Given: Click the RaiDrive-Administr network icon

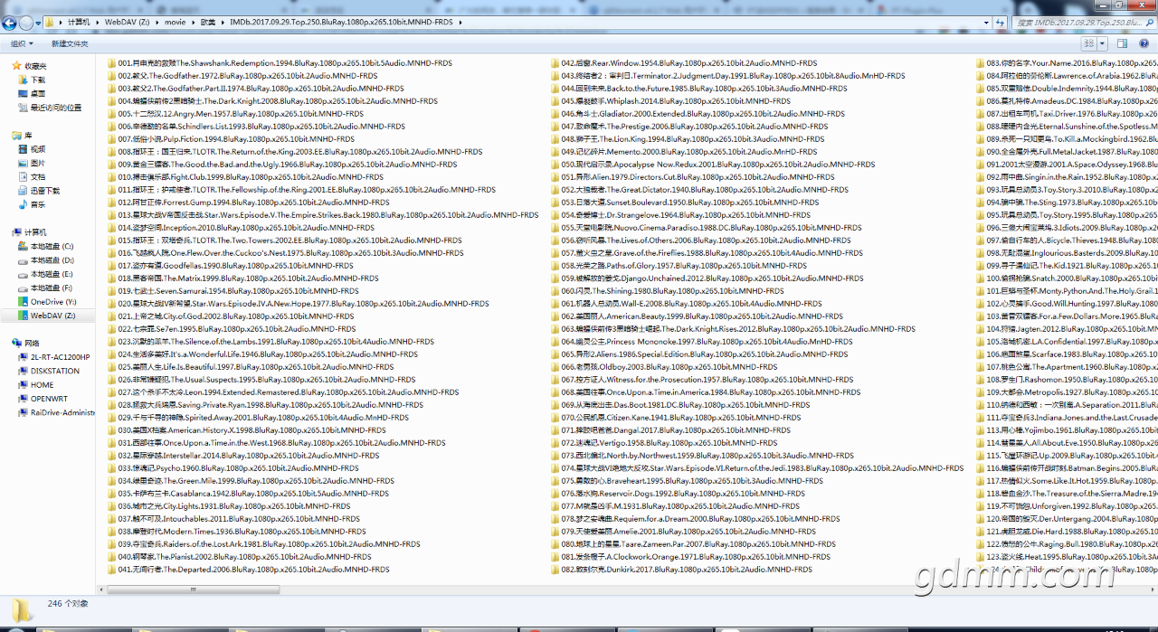Looking at the screenshot, I should pos(23,412).
